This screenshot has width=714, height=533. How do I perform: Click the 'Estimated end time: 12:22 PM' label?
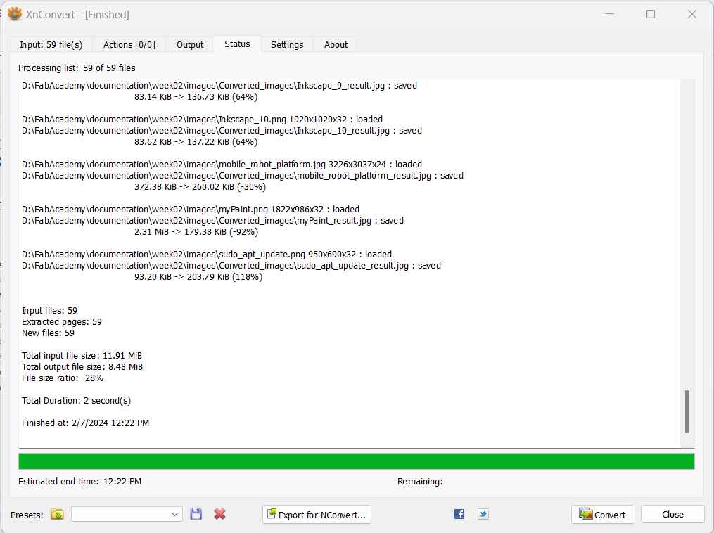[x=79, y=482]
